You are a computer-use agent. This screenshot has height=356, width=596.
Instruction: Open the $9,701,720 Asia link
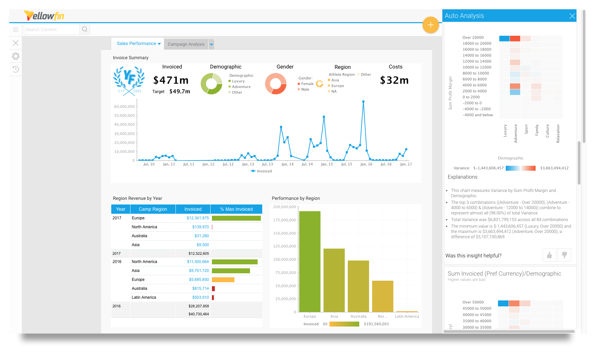[199, 271]
